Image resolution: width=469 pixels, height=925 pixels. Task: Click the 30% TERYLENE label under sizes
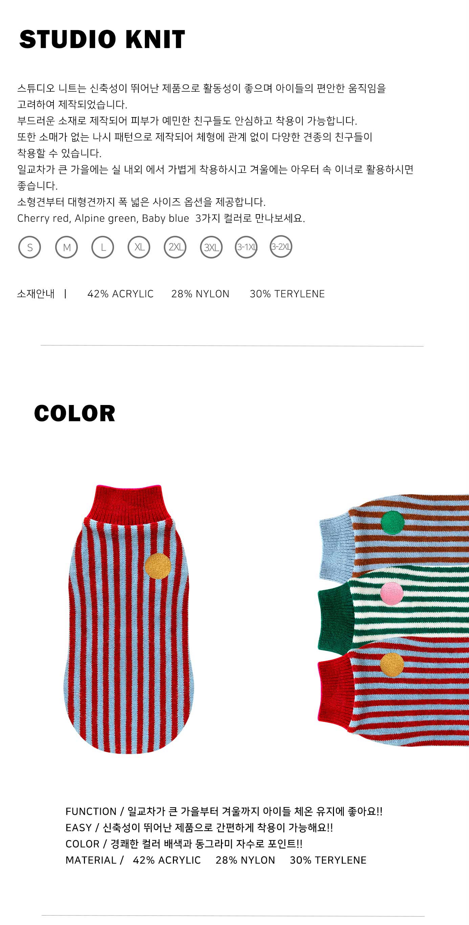[x=287, y=294]
